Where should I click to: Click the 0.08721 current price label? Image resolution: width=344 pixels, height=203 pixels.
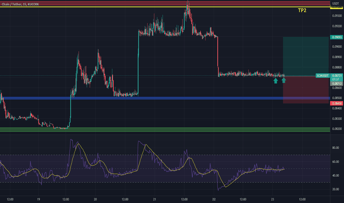pos(337,76)
